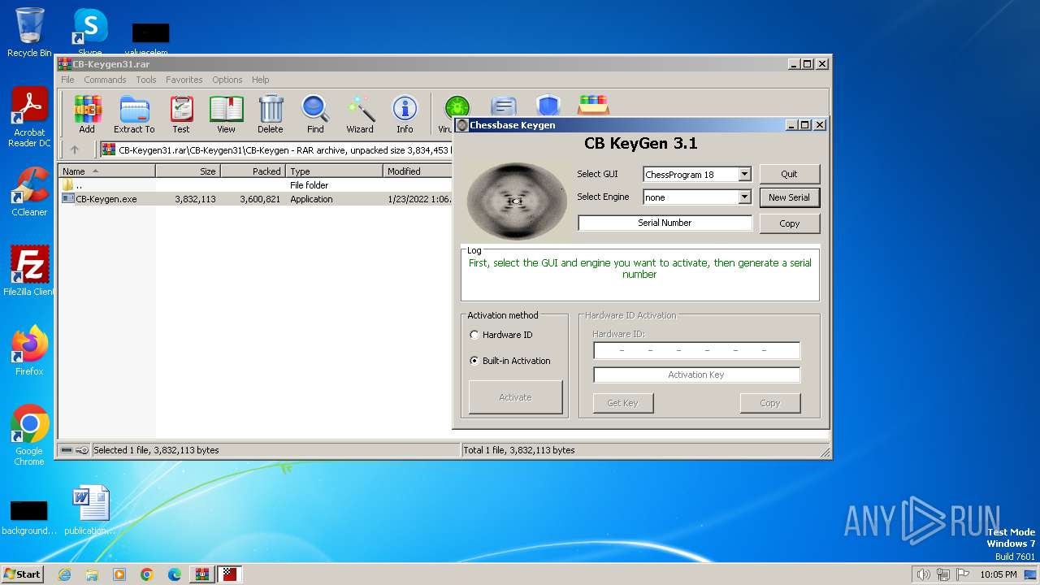
Task: Click Internet Explorer in the taskbar
Action: pos(64,574)
